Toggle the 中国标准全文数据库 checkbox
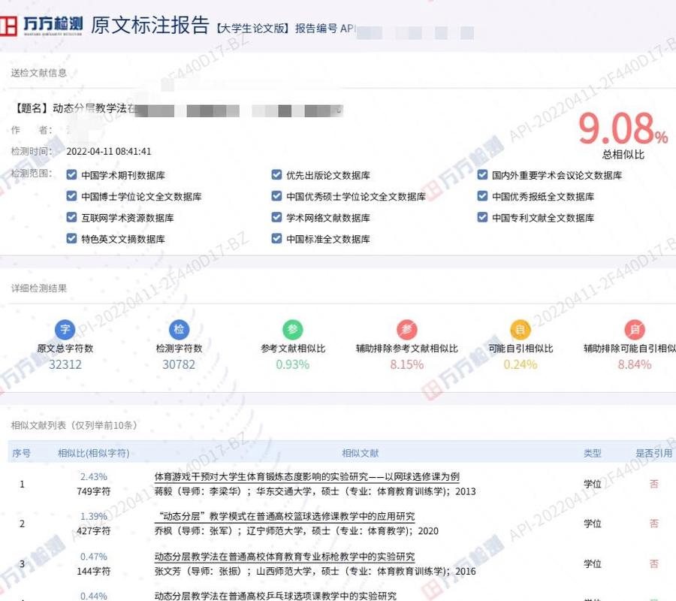 277,239
